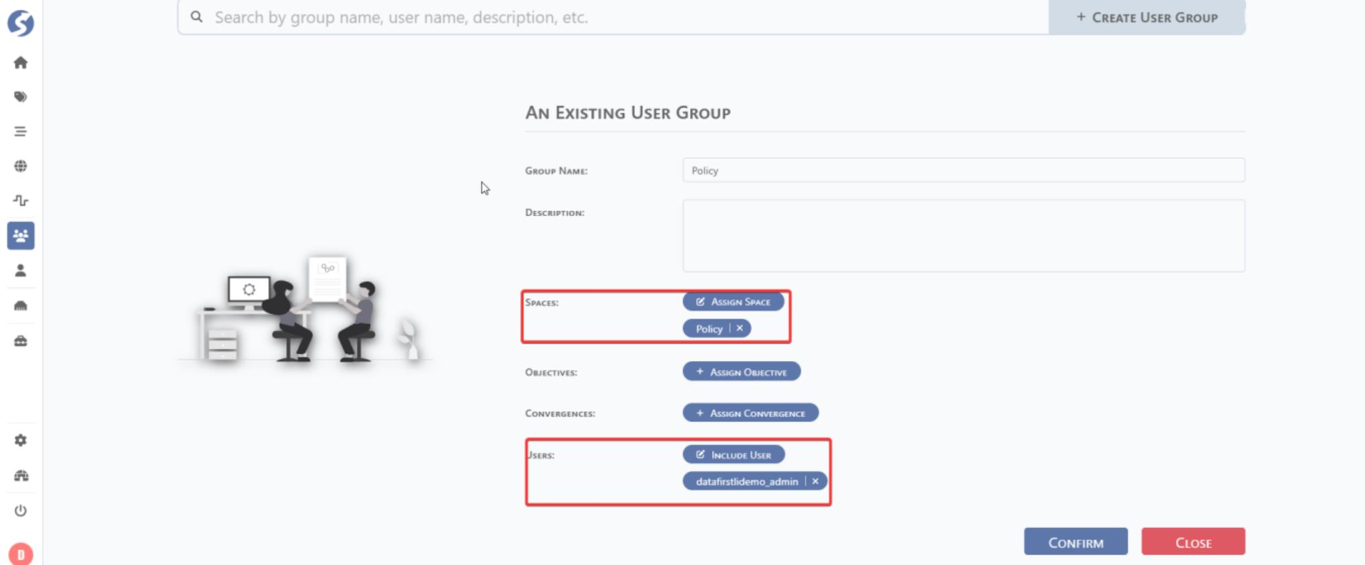
Task: Click the Group Name input field
Action: 963,170
